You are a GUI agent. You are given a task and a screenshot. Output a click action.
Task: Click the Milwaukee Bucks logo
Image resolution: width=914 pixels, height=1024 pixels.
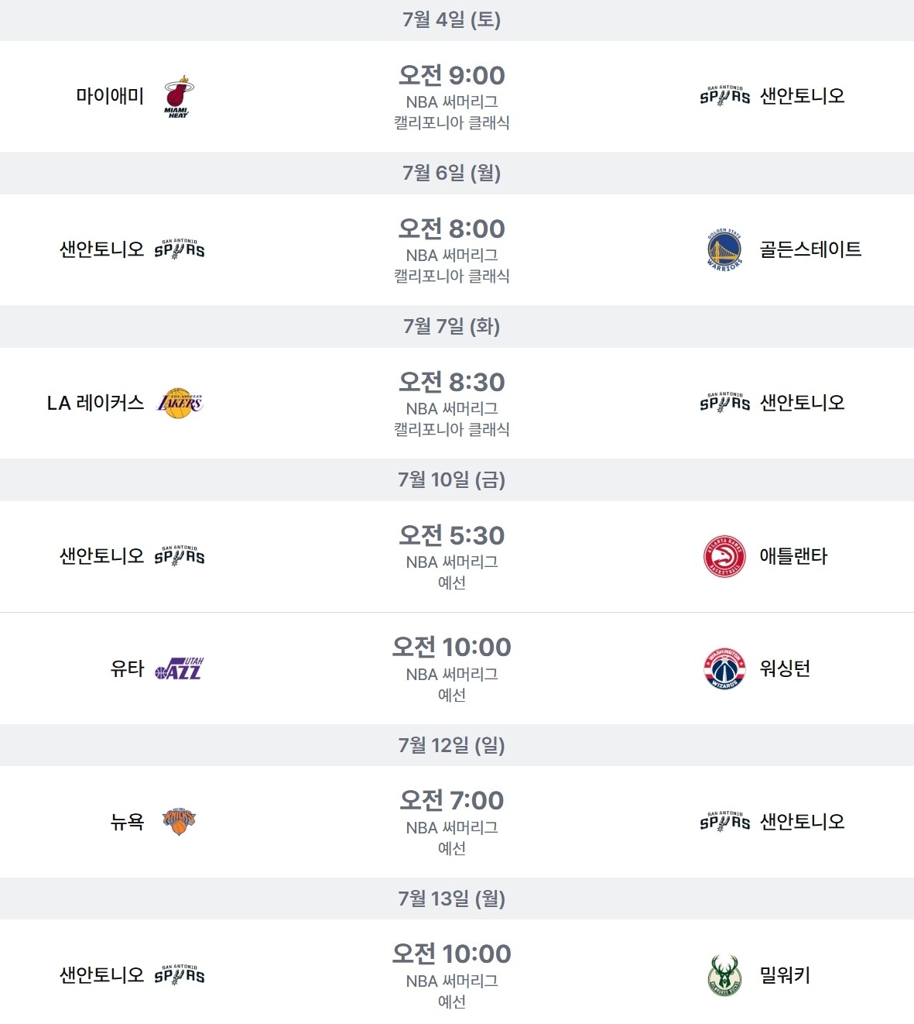point(724,975)
